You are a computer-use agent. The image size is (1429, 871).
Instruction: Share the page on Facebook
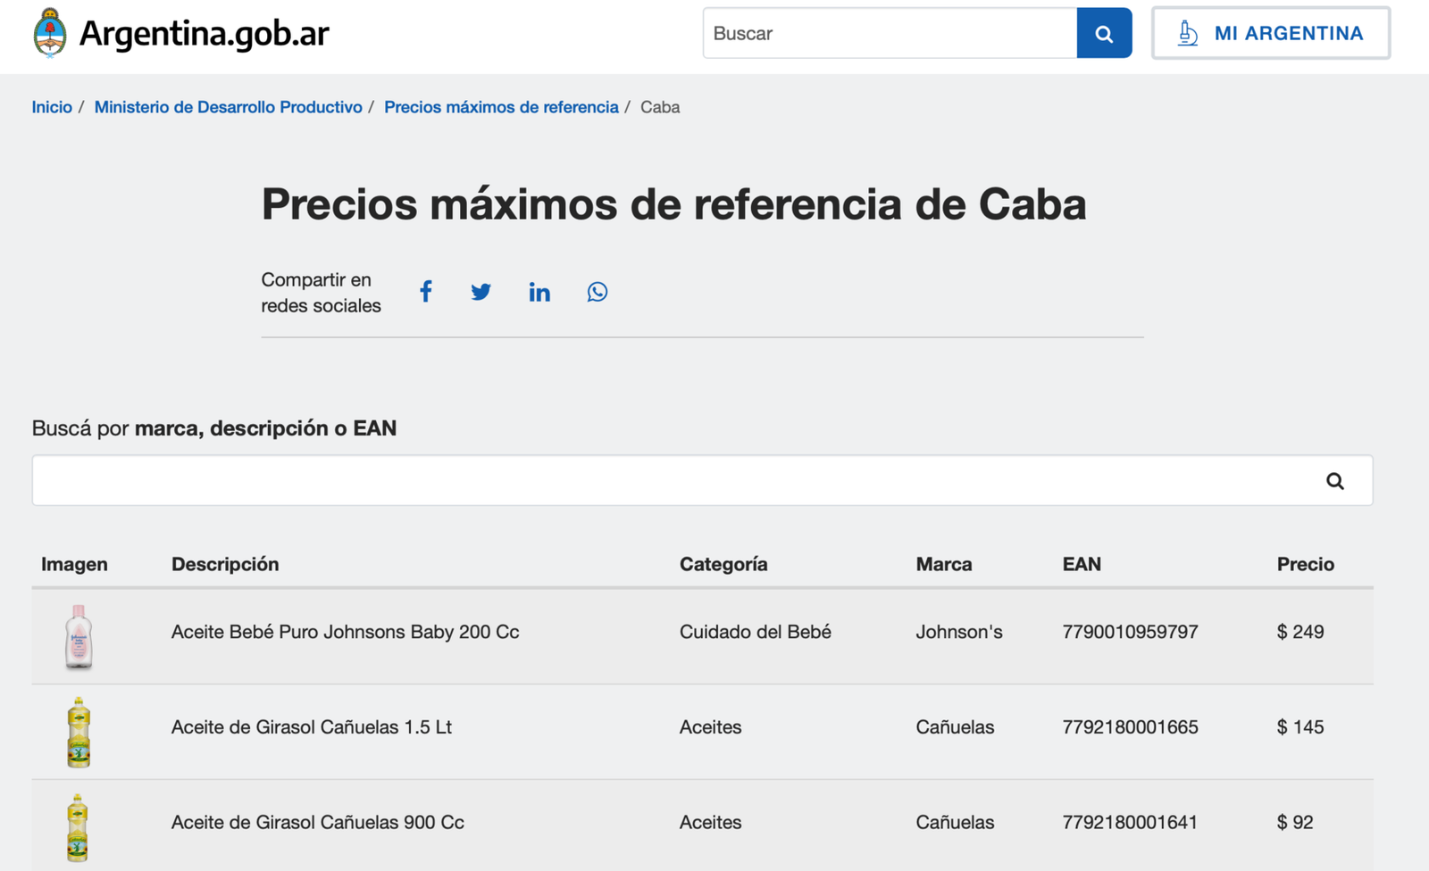click(x=426, y=292)
